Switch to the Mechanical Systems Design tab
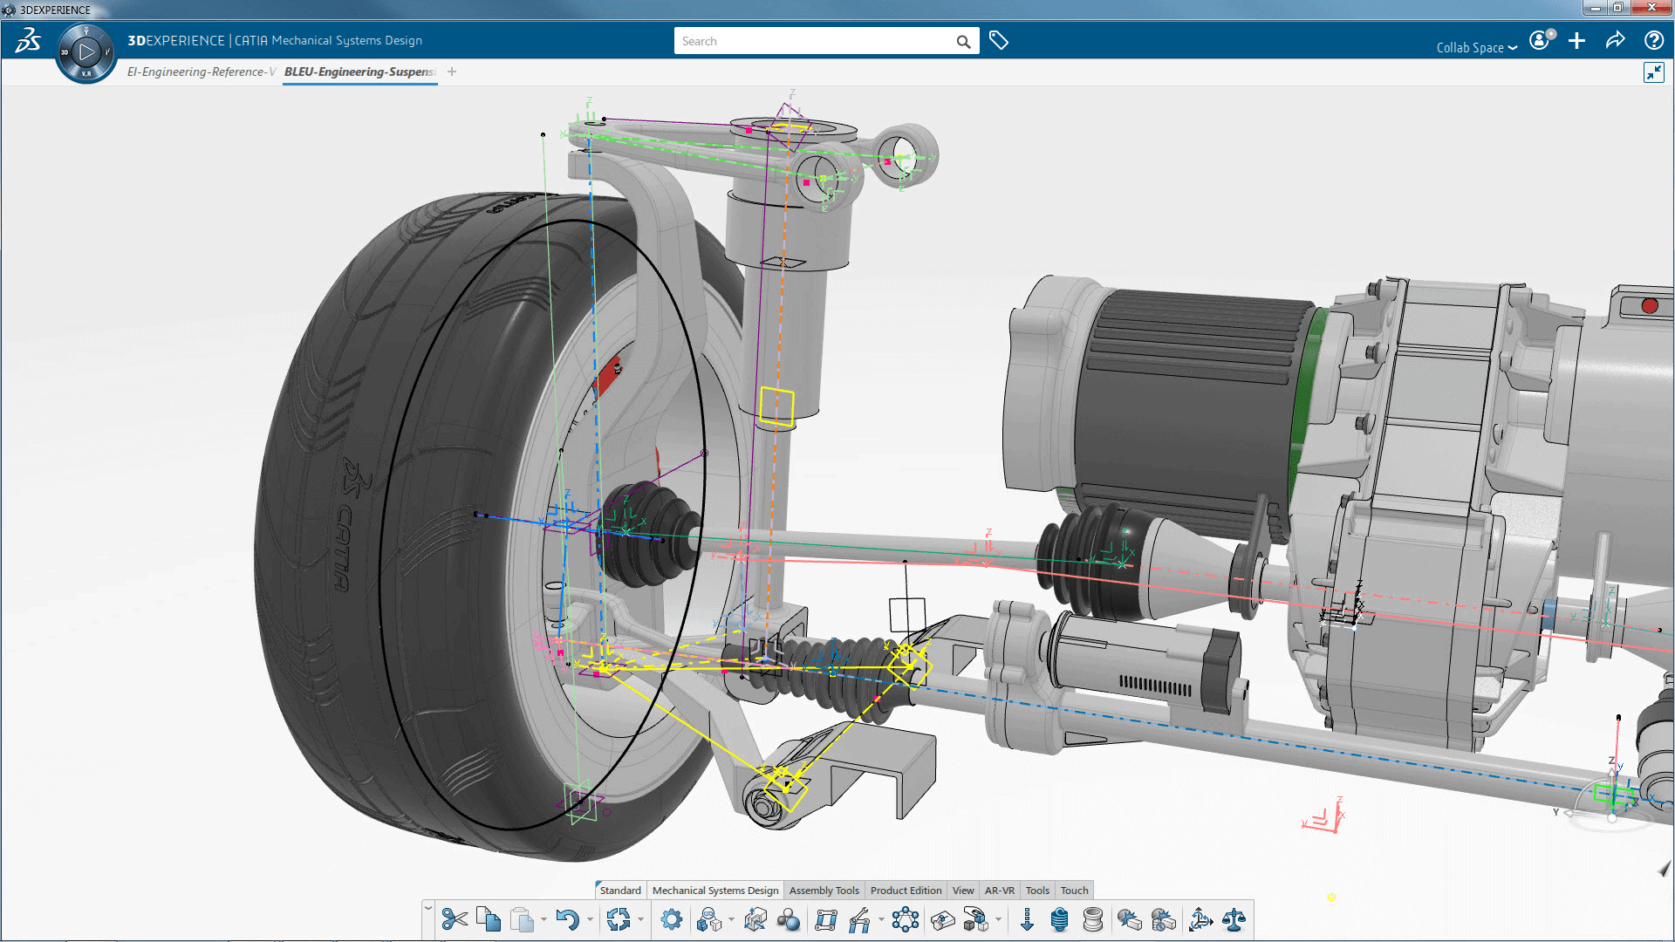Screen dimensions: 1675x942 (x=715, y=891)
